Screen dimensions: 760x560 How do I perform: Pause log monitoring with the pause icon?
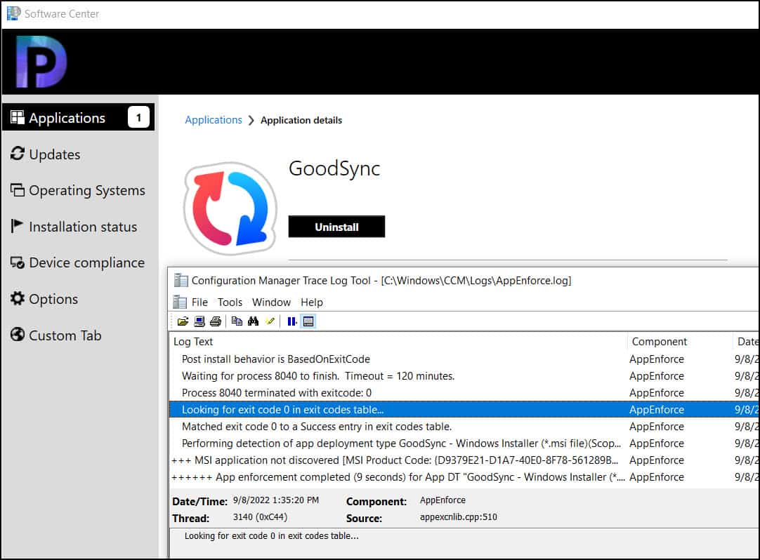pos(291,321)
